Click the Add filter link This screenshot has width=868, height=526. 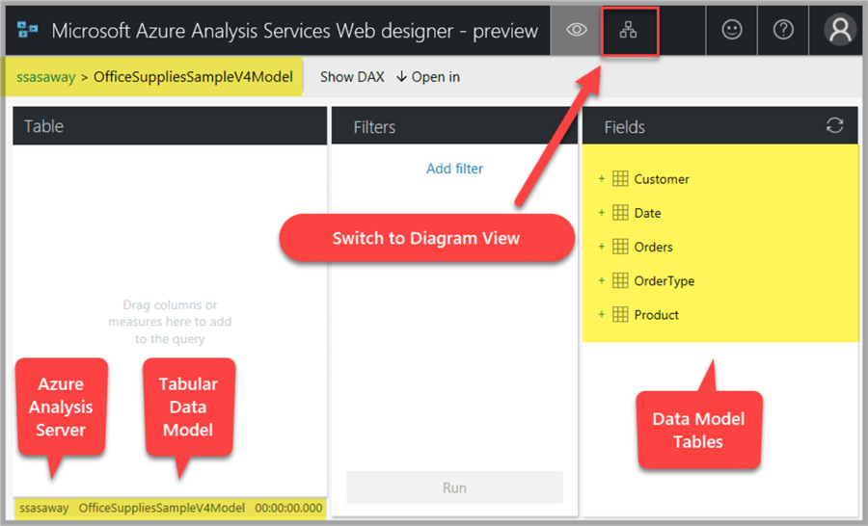(454, 169)
